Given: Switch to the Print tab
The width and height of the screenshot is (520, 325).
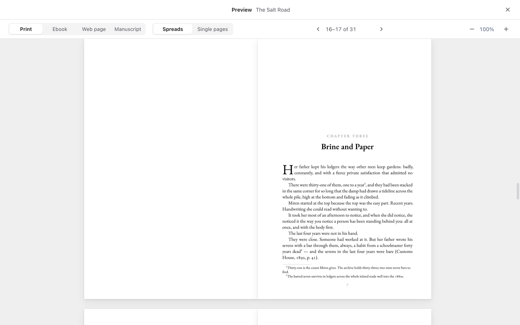Looking at the screenshot, I should pos(26,29).
